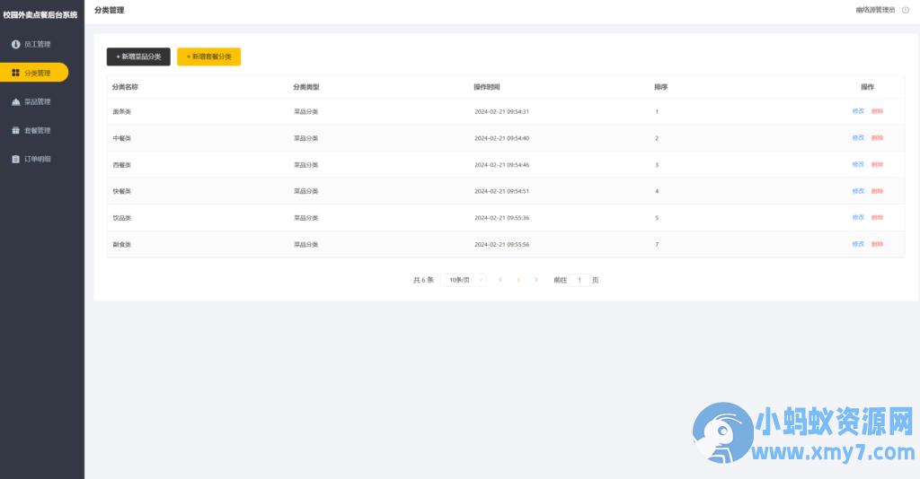The height and width of the screenshot is (479, 920).
Task: Click the 前往 page jump input
Action: coord(579,280)
